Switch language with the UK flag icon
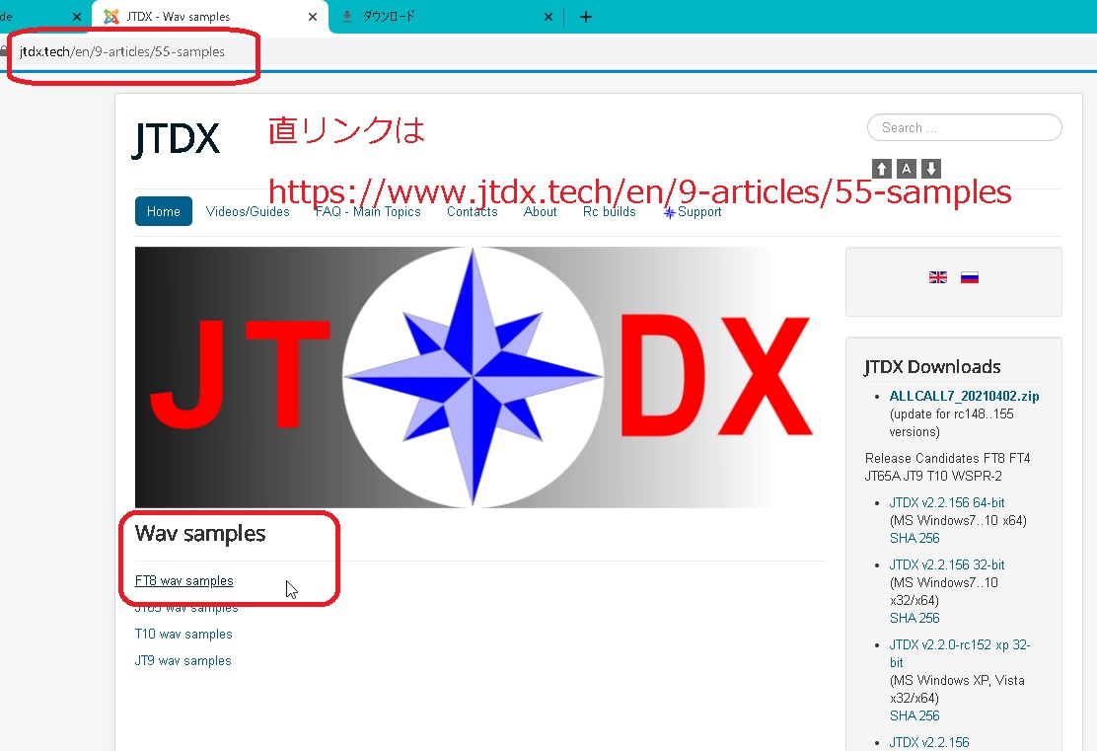 (937, 277)
